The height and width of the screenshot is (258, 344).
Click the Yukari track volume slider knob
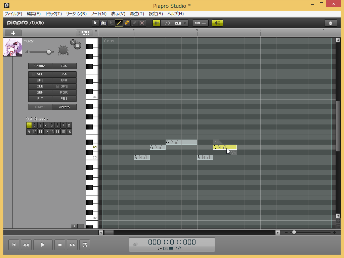click(x=49, y=52)
